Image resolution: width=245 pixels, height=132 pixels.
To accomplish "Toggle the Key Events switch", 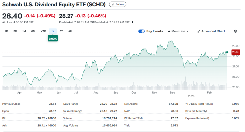I will point(141,31).
